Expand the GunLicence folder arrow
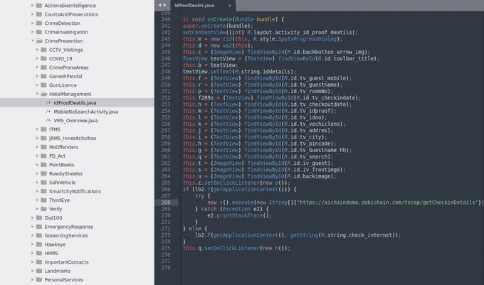 [37, 85]
